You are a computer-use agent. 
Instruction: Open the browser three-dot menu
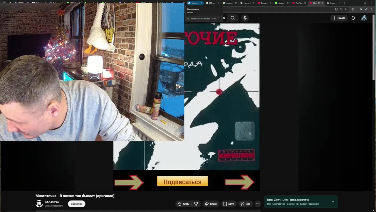click(x=372, y=9)
